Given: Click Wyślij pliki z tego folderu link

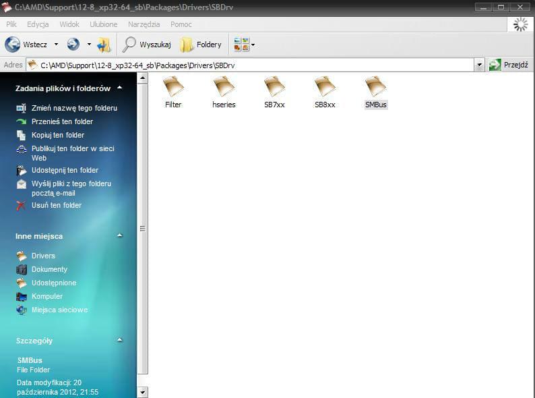Looking at the screenshot, I should point(71,188).
